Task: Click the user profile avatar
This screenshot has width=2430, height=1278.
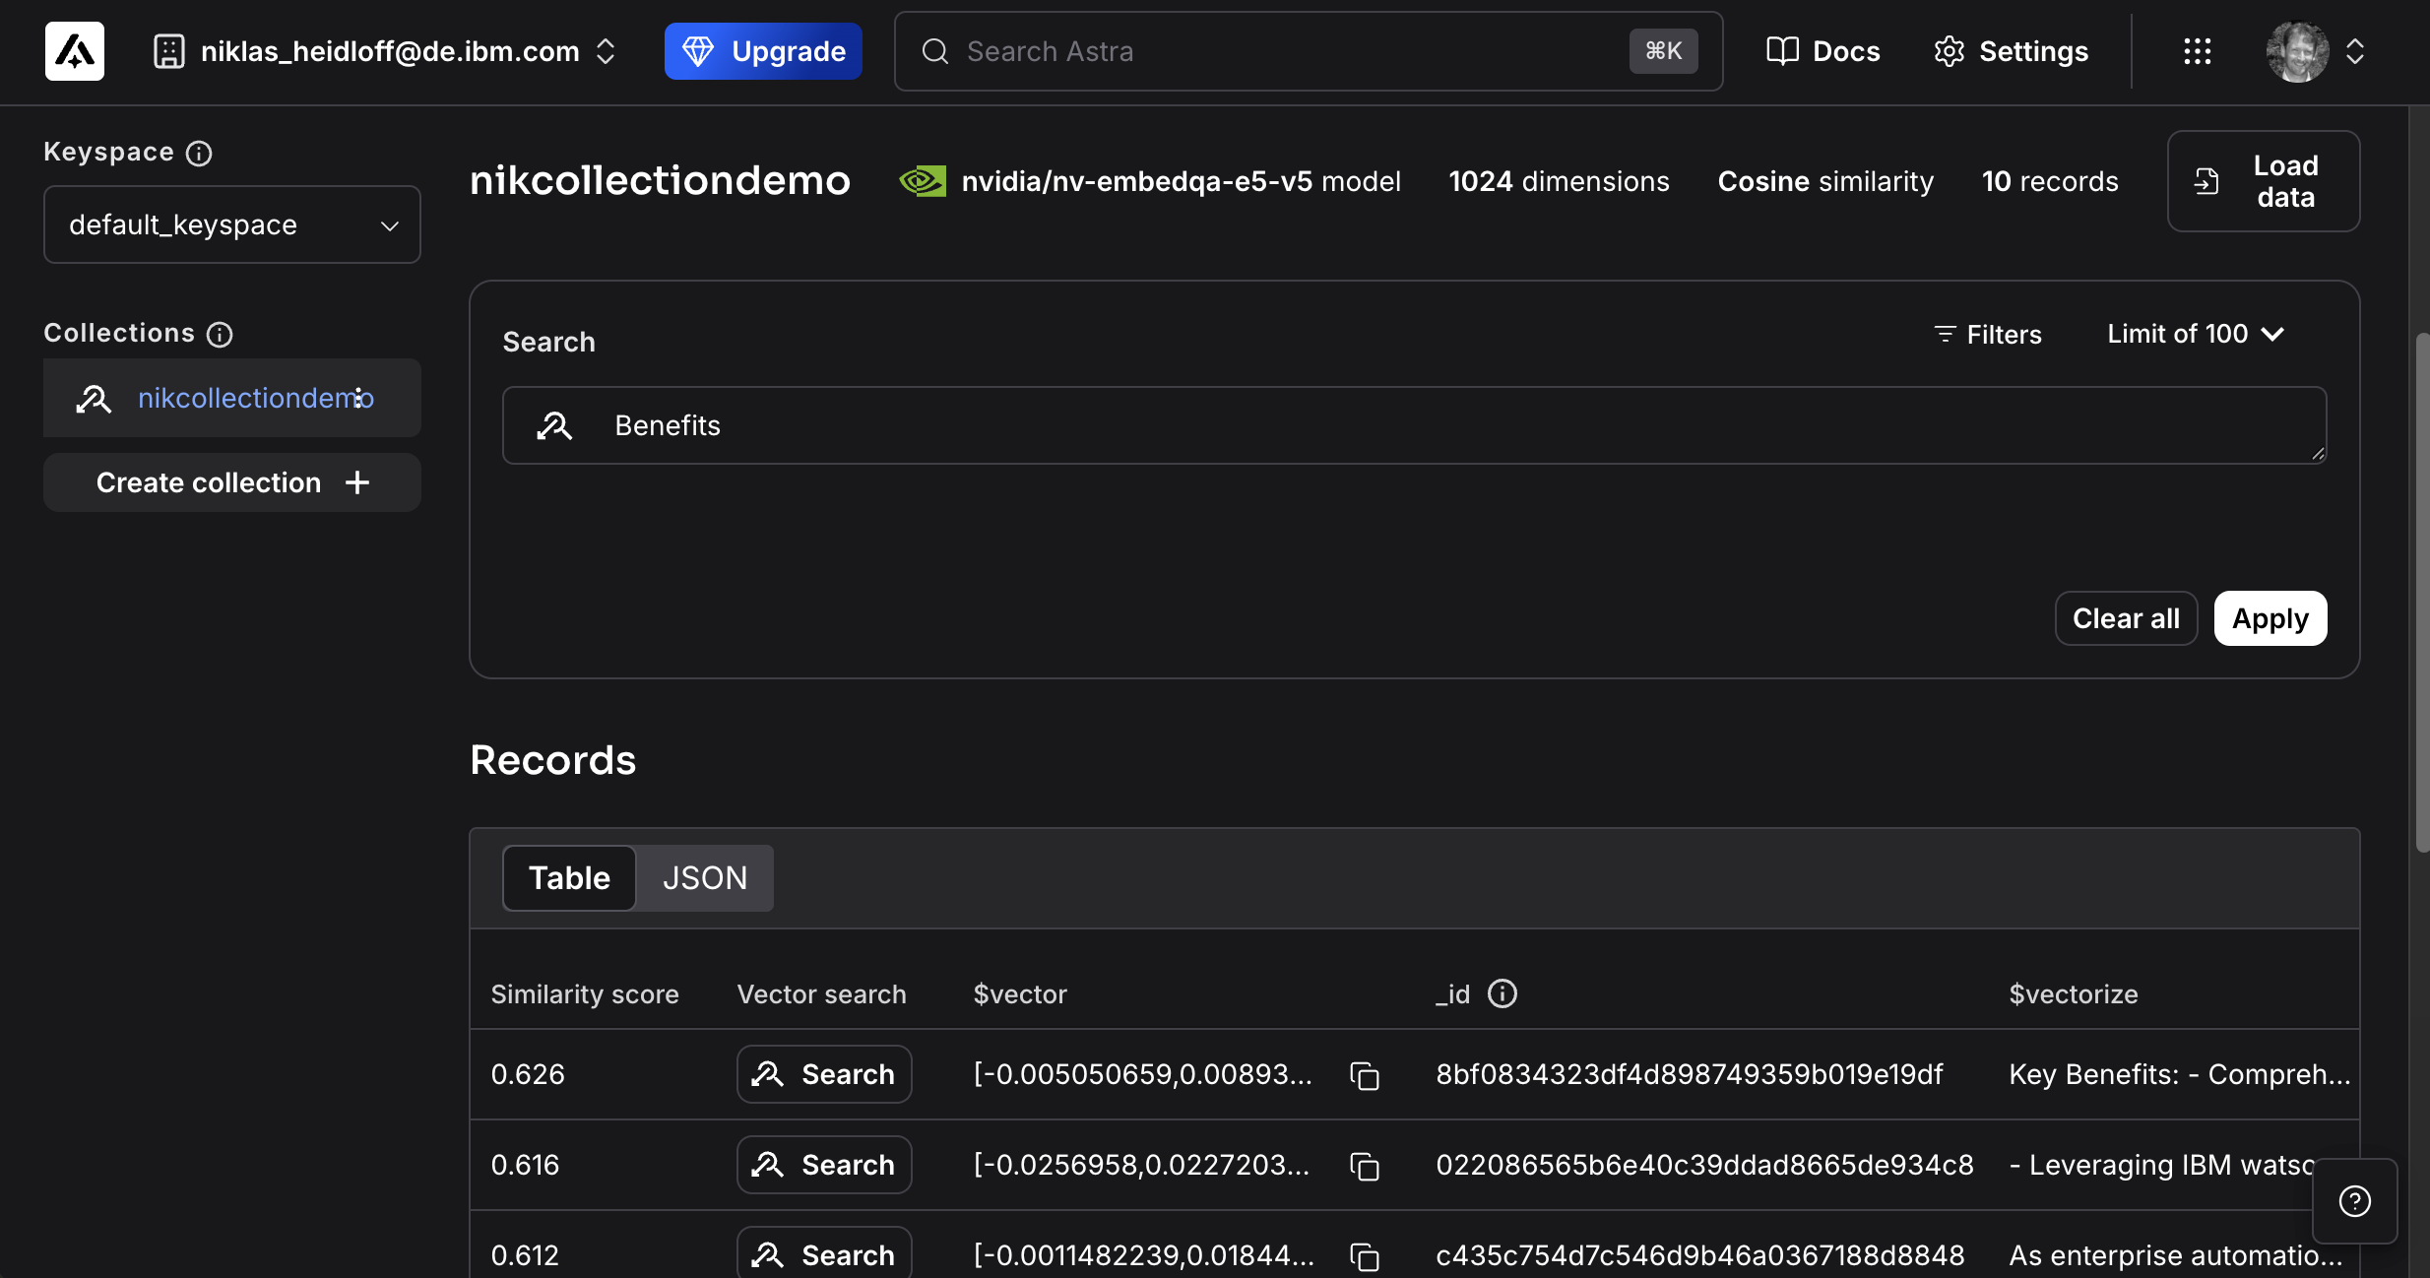Action: [2297, 51]
